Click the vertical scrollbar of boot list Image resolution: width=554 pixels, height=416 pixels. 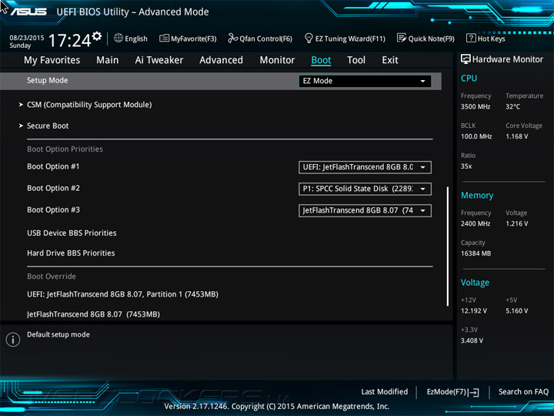tap(448, 247)
